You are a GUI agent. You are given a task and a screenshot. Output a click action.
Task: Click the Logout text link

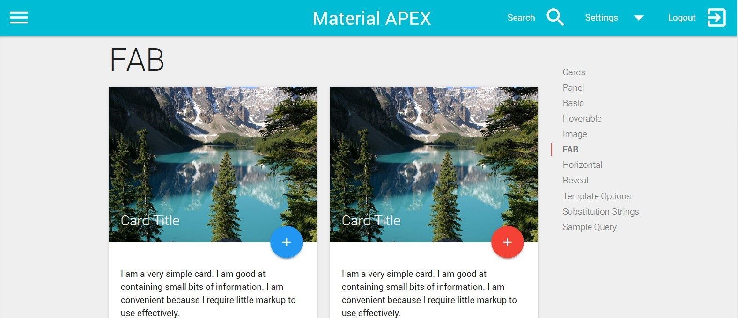click(x=681, y=18)
